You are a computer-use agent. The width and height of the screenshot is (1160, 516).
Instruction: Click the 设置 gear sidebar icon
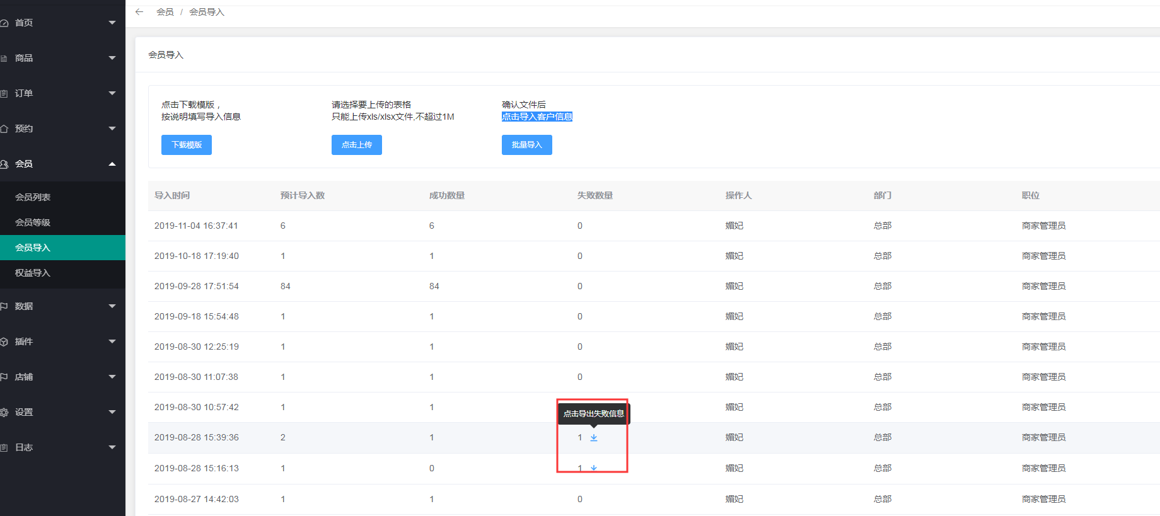pyautogui.click(x=4, y=412)
